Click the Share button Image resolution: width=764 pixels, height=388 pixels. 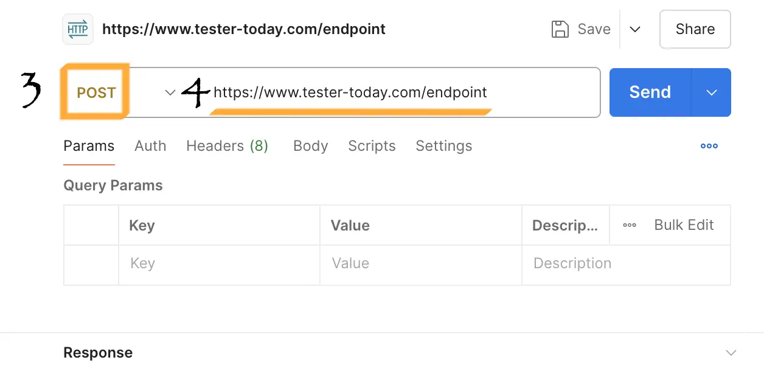[695, 29]
